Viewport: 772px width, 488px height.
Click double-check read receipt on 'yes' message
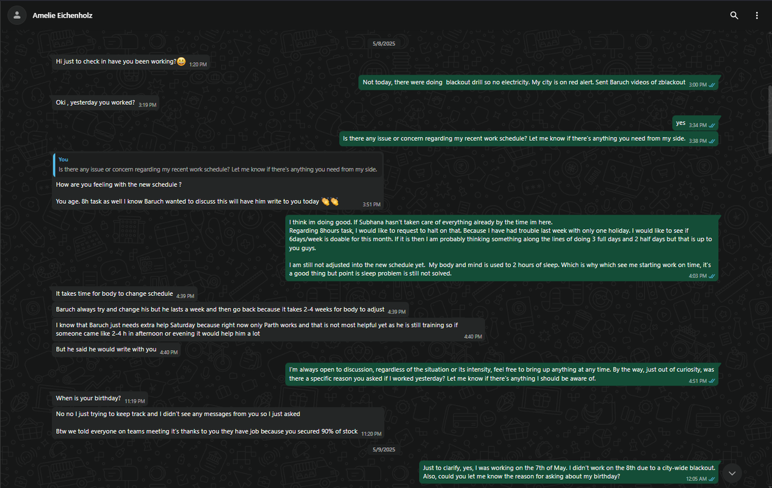point(712,125)
